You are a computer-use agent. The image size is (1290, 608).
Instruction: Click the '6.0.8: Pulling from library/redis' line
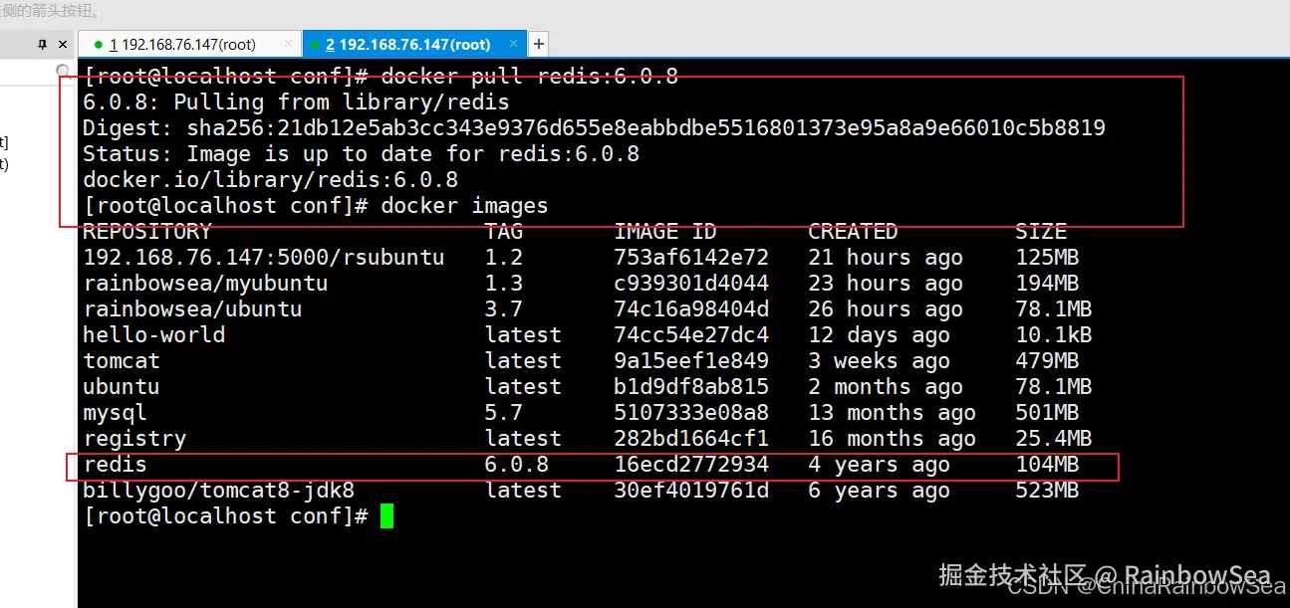296,101
